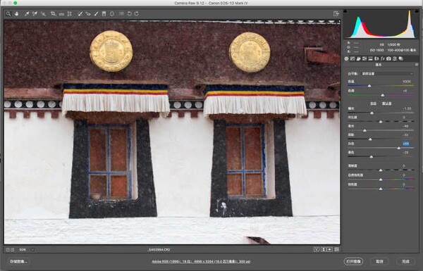This screenshot has height=271, width=423.
Task: Select the Crop tool
Action: coord(53,14)
